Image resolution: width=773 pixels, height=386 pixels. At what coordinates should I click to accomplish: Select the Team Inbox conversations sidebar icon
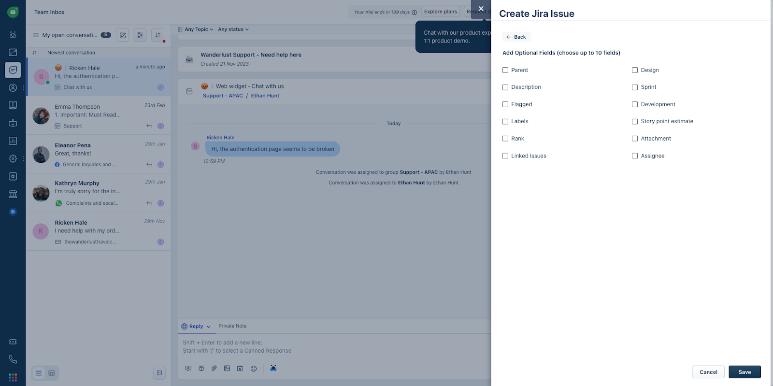[x=13, y=70]
